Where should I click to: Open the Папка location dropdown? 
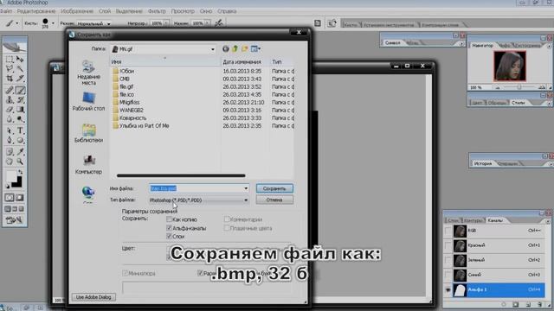[x=212, y=49]
